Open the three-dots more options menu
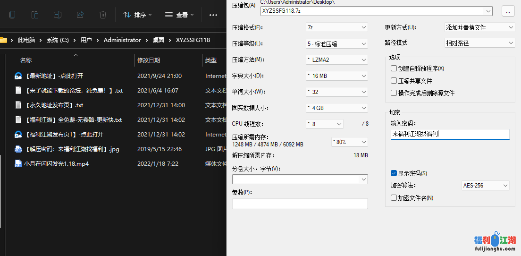 (x=212, y=15)
